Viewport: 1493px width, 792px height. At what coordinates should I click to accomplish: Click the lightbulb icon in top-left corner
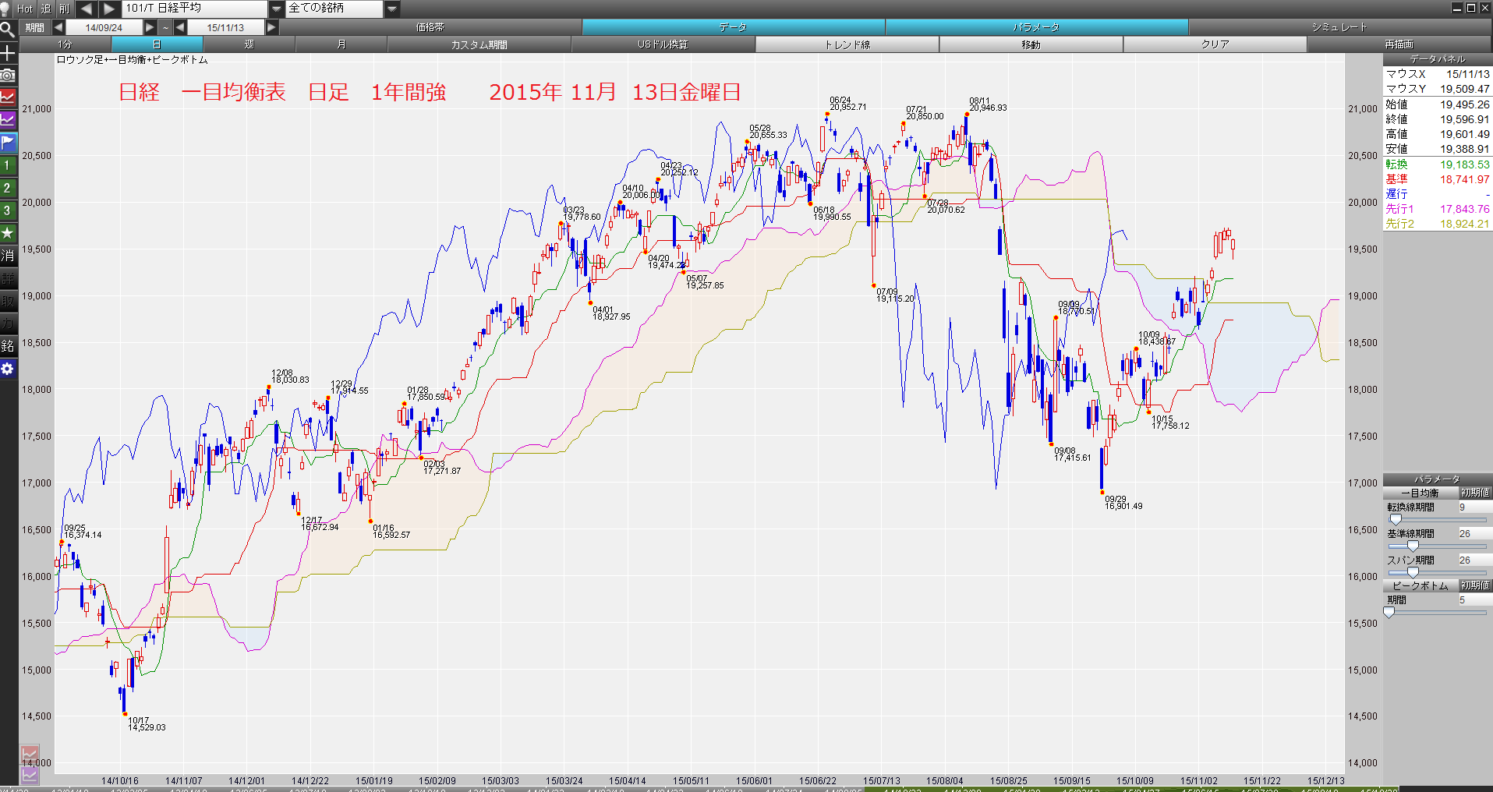pos(5,9)
